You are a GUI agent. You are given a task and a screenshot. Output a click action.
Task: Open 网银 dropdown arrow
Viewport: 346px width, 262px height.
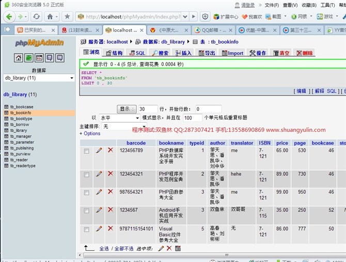coord(311,17)
